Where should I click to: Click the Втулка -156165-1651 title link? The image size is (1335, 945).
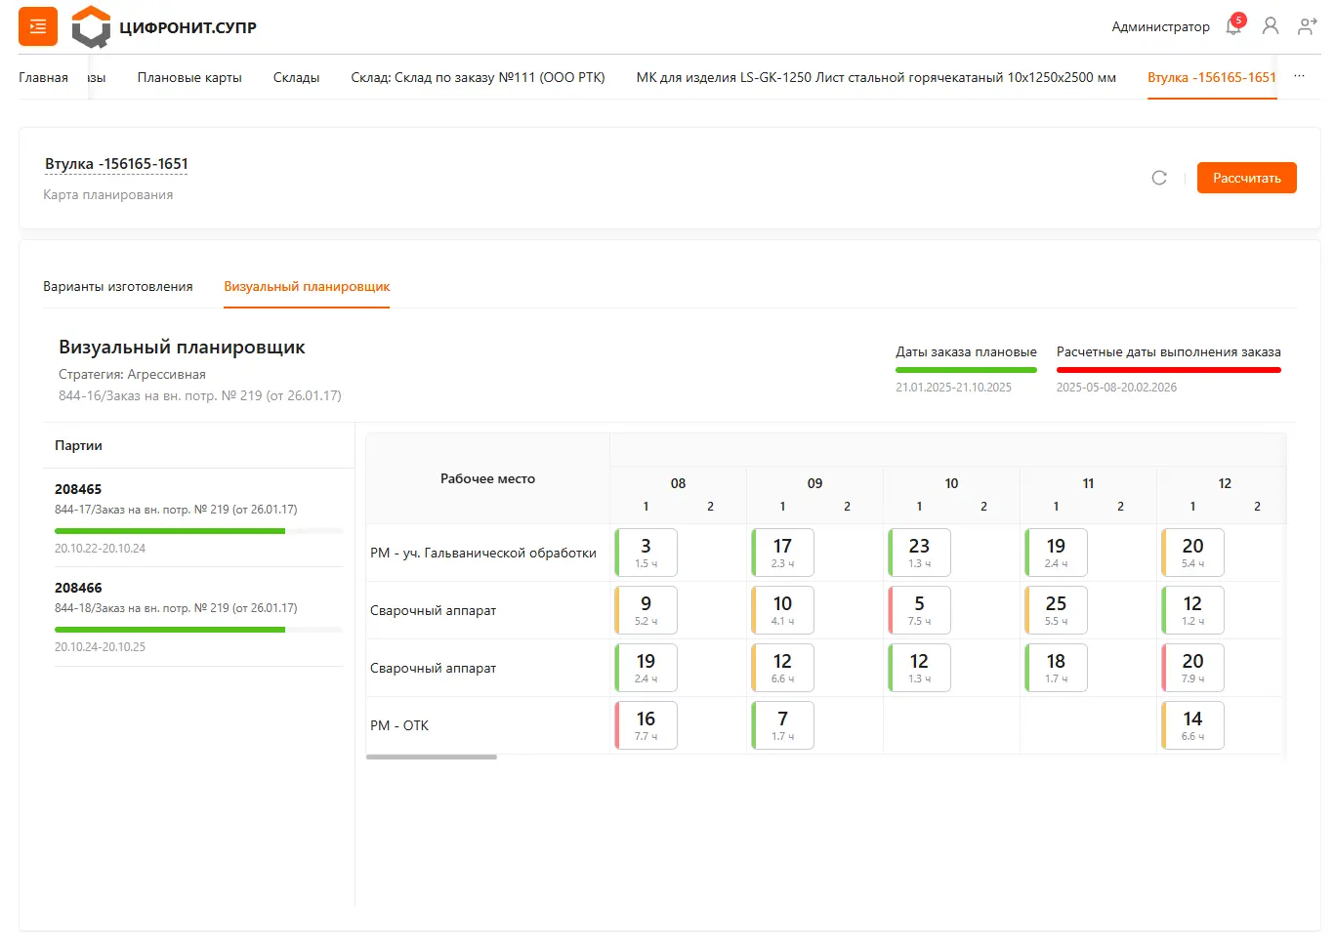tap(116, 164)
